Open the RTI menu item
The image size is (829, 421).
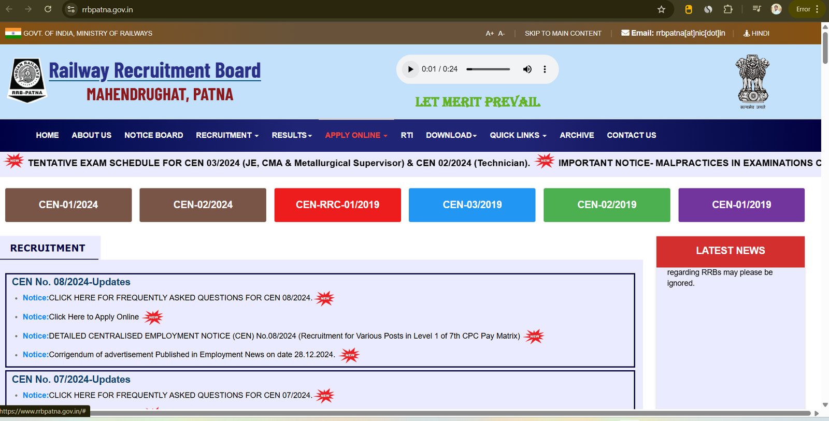click(407, 135)
